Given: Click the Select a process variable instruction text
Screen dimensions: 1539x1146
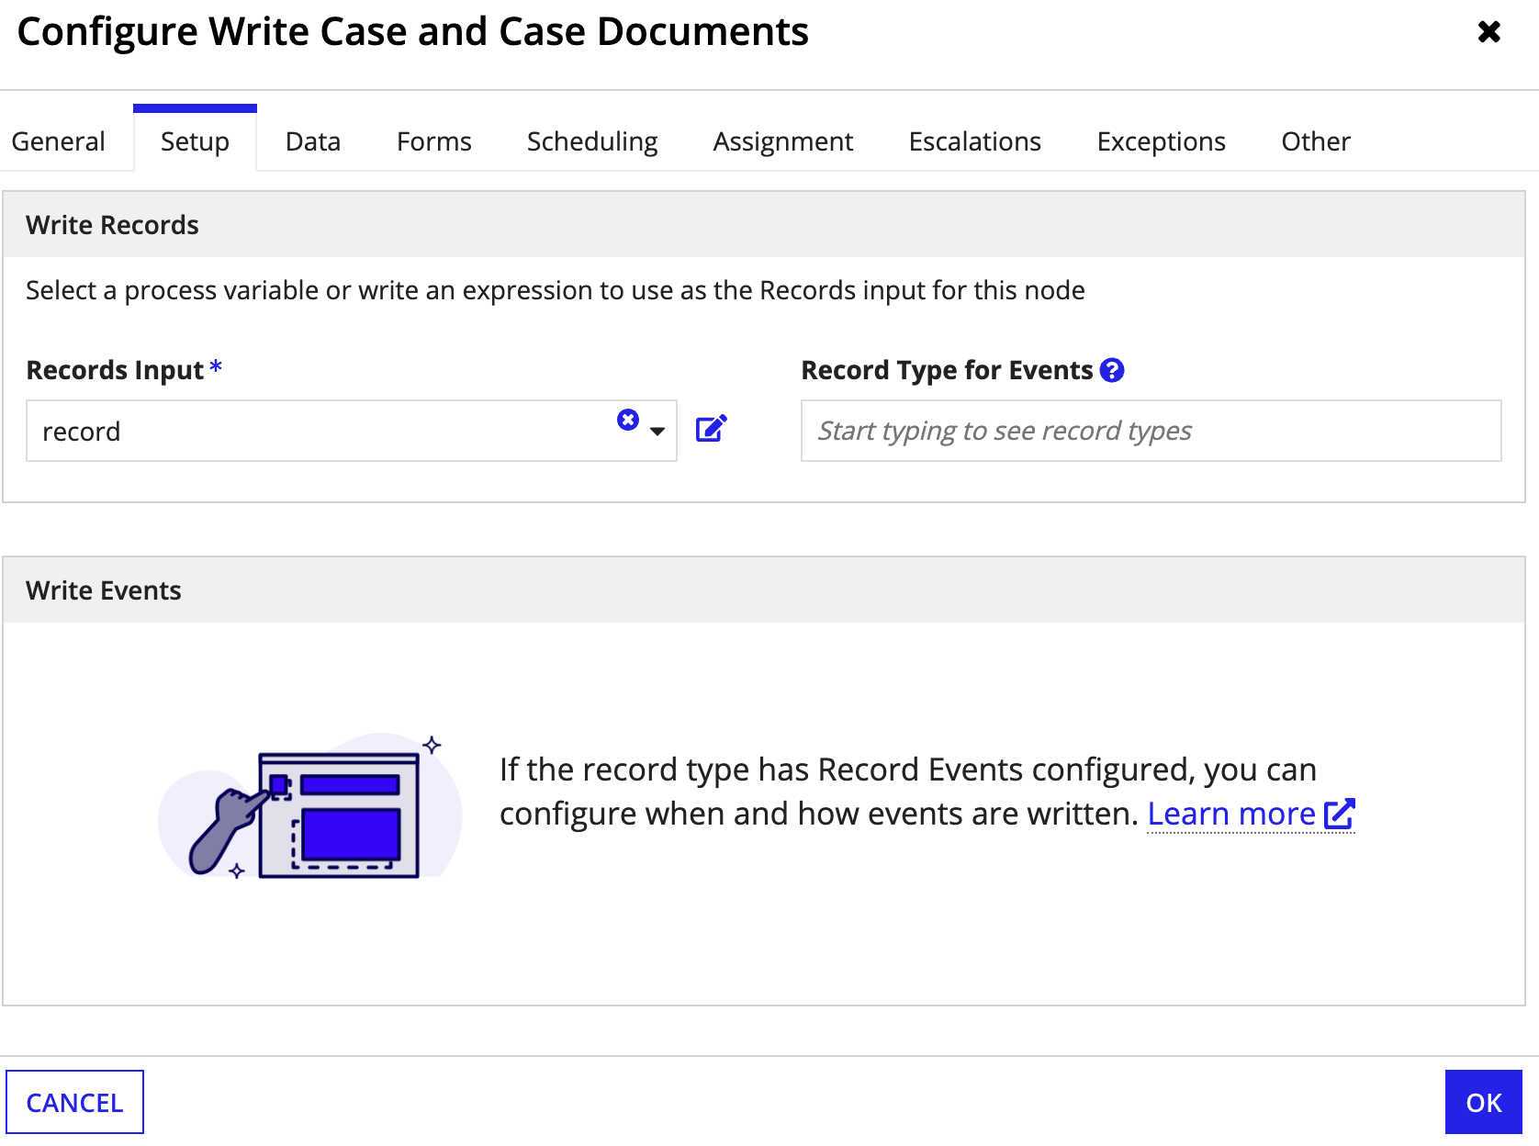Looking at the screenshot, I should [x=556, y=290].
